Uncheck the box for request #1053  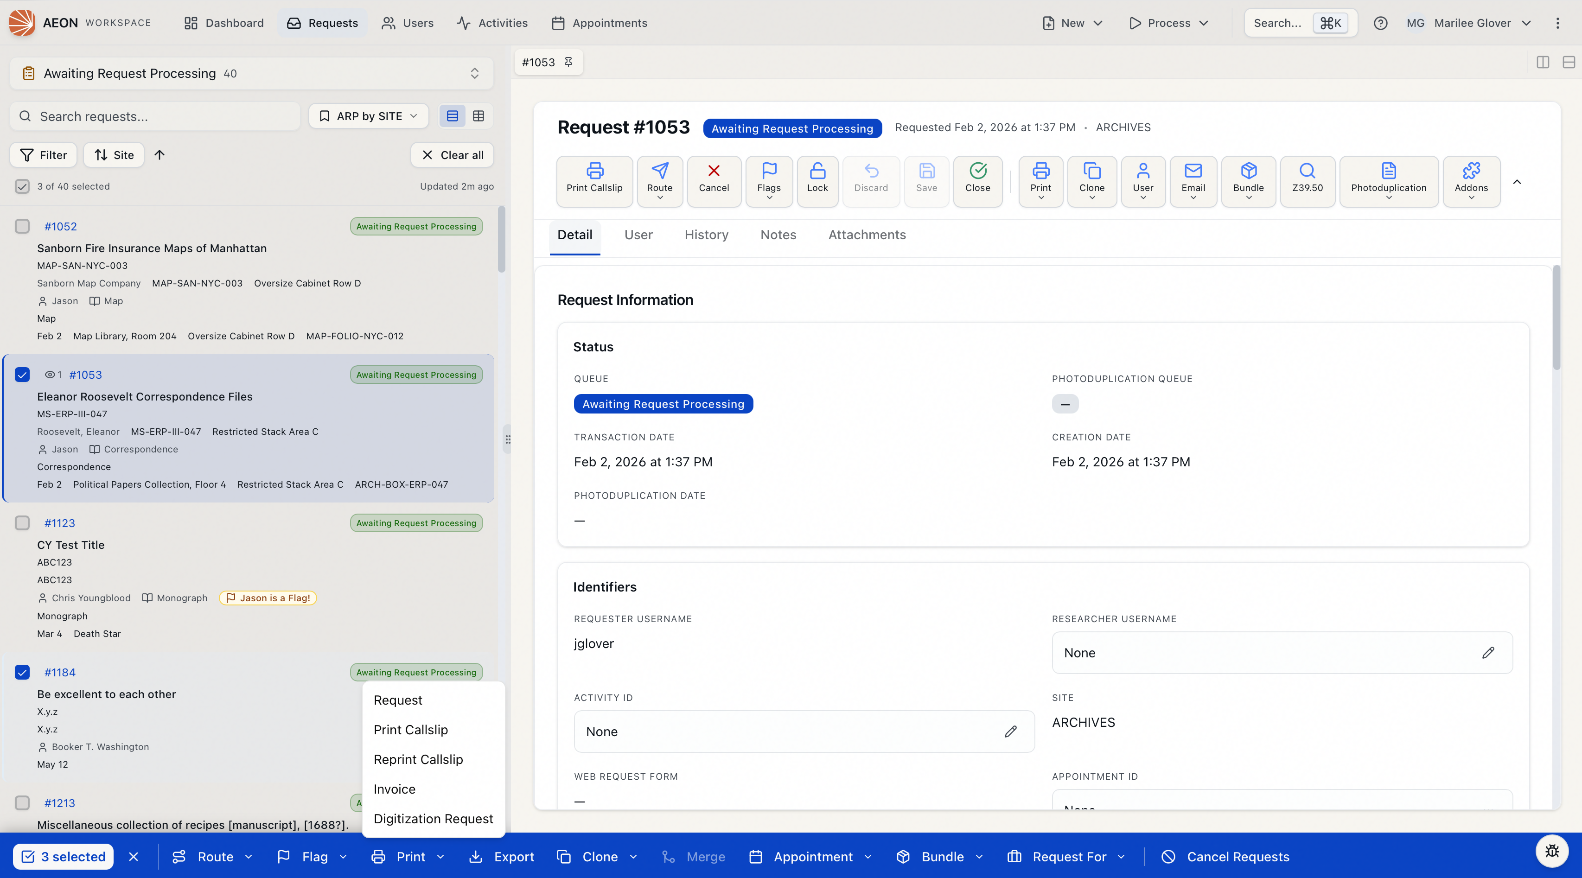click(x=22, y=375)
